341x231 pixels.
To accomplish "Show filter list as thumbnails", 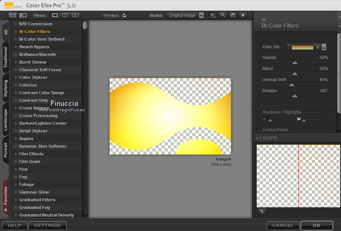I will point(13,15).
